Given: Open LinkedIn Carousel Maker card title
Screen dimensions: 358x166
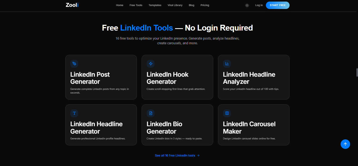Looking at the screenshot, I should click(249, 128).
